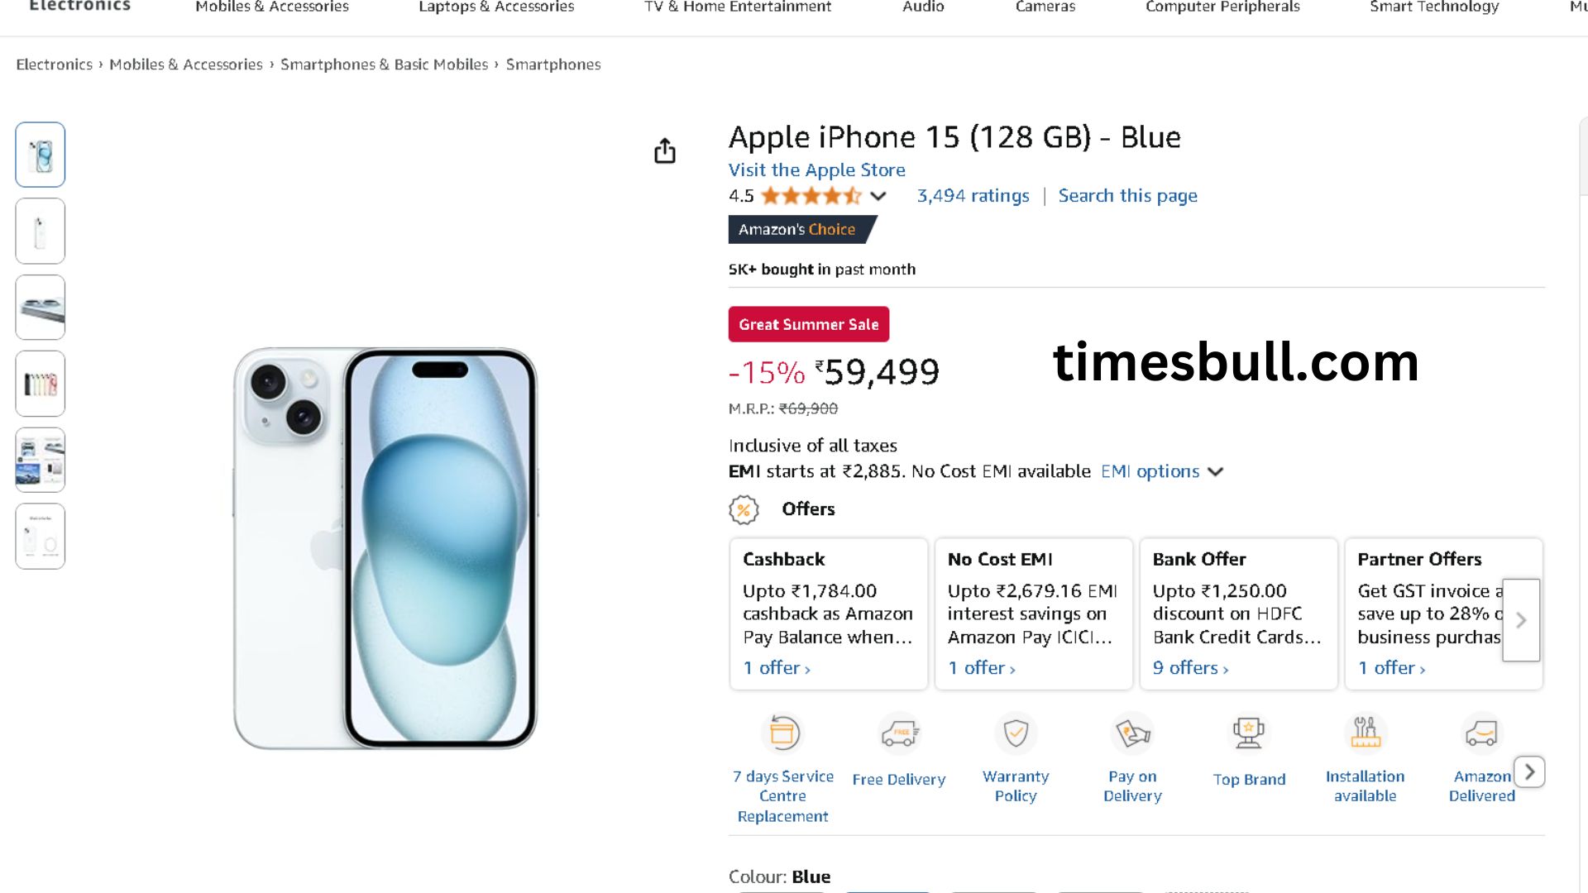Click the Free Delivery truck icon
1588x893 pixels.
tap(899, 733)
